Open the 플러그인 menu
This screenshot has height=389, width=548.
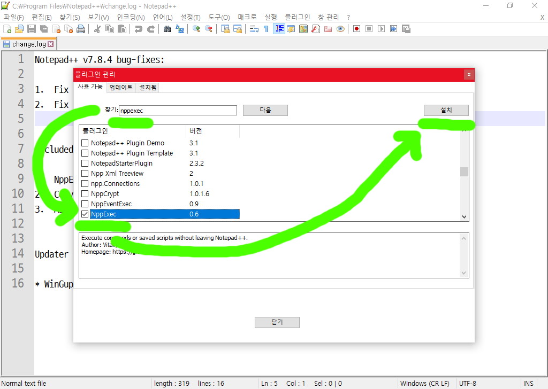(297, 17)
